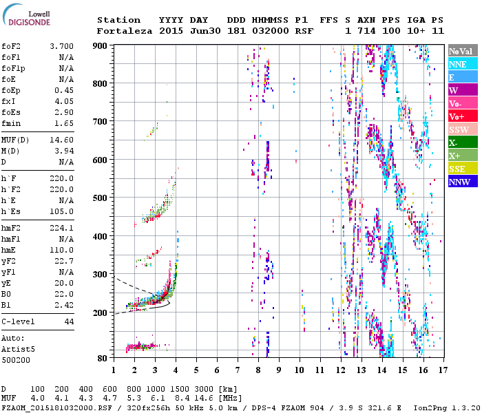
Task: Click the 8 MHz frequency axis tick
Action: pos(258,370)
